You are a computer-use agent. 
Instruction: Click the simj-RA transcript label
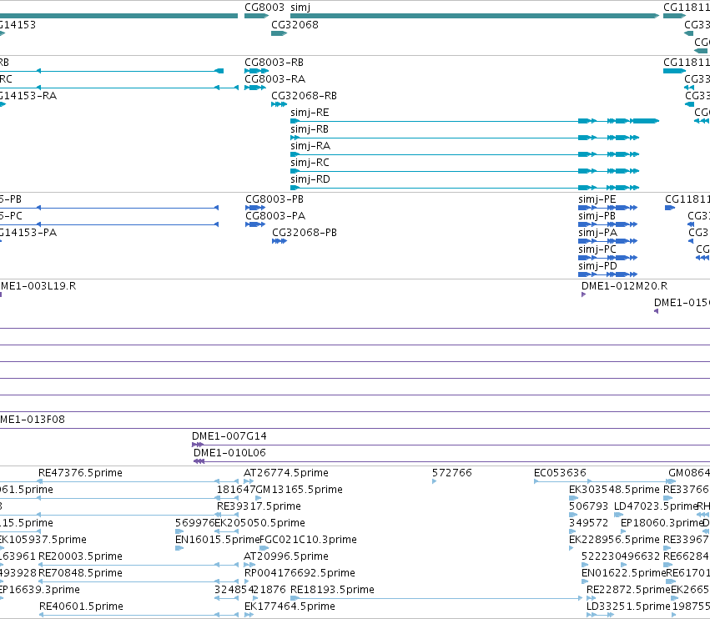point(310,146)
